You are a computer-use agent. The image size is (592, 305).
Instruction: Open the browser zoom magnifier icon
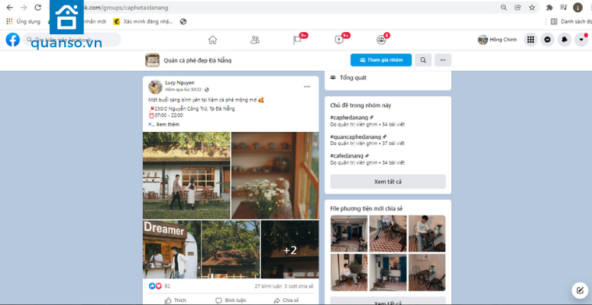click(503, 8)
